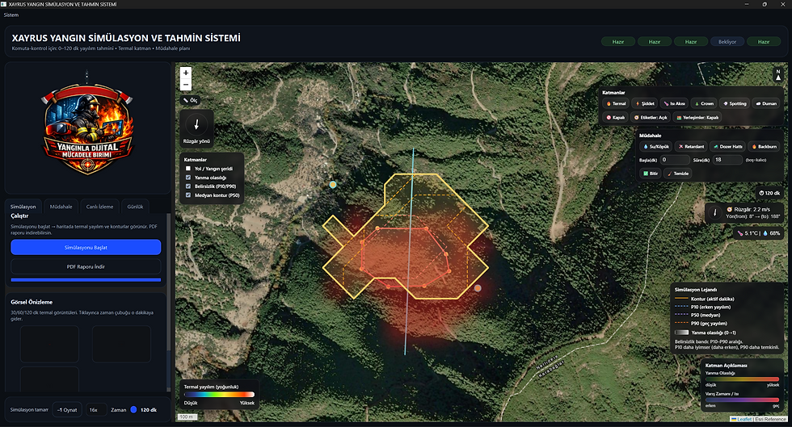Image resolution: width=792 pixels, height=427 pixels.
Task: Switch to Canlı İzleme tab
Action: click(99, 207)
